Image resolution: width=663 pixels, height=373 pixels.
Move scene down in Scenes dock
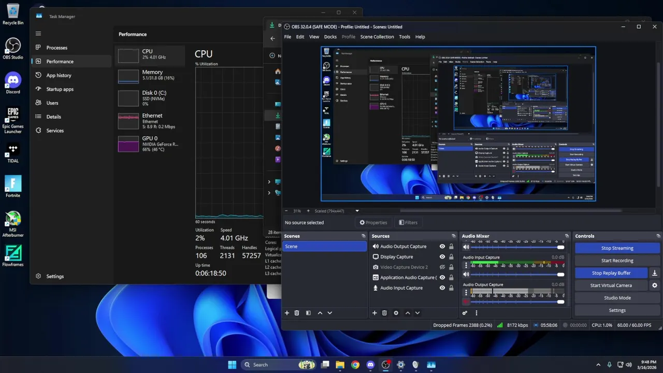click(x=329, y=313)
